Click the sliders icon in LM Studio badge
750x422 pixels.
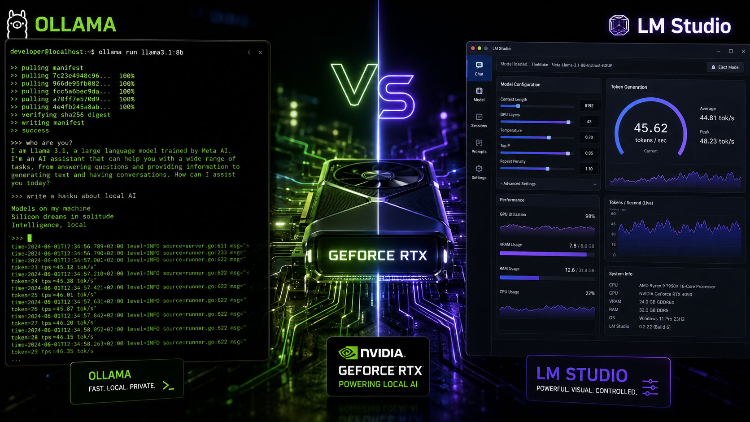pyautogui.click(x=650, y=387)
